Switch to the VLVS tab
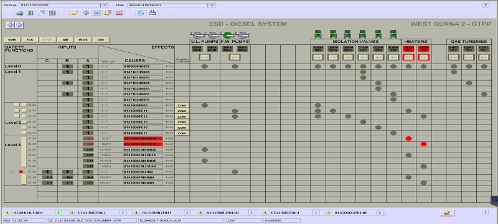 click(83, 40)
